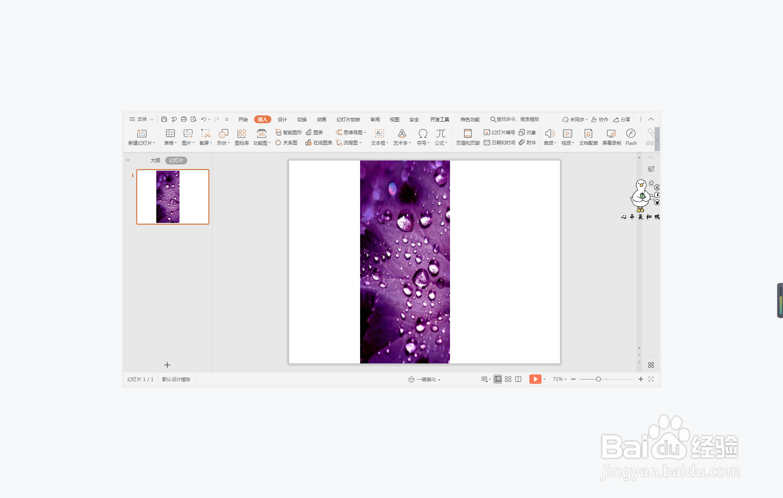
Task: Expand the 形状 shapes dropdown
Action: click(x=224, y=143)
